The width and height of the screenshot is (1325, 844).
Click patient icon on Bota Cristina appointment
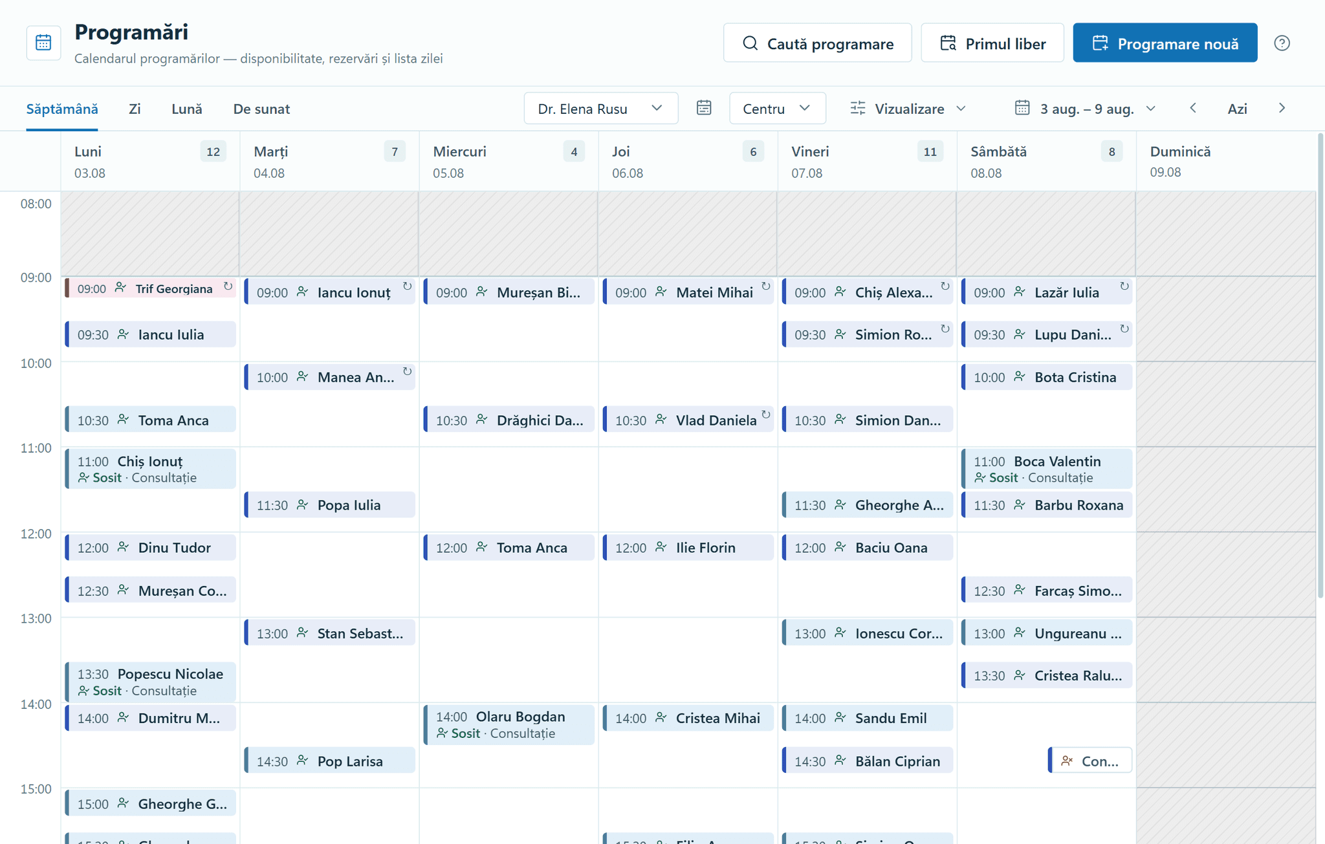[x=1019, y=376]
